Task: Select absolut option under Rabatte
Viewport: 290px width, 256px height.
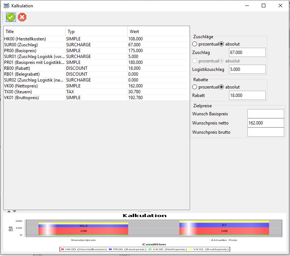Action: (x=222, y=87)
